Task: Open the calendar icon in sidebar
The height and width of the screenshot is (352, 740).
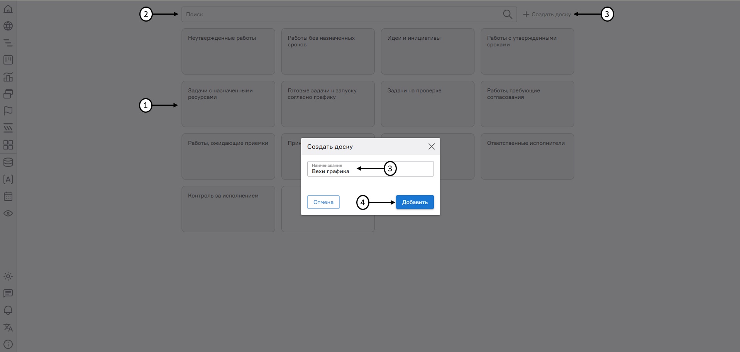Action: pos(8,196)
